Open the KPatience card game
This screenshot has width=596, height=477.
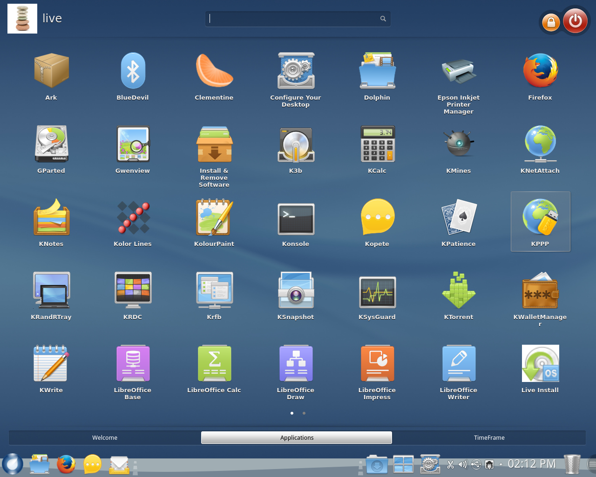pos(459,223)
